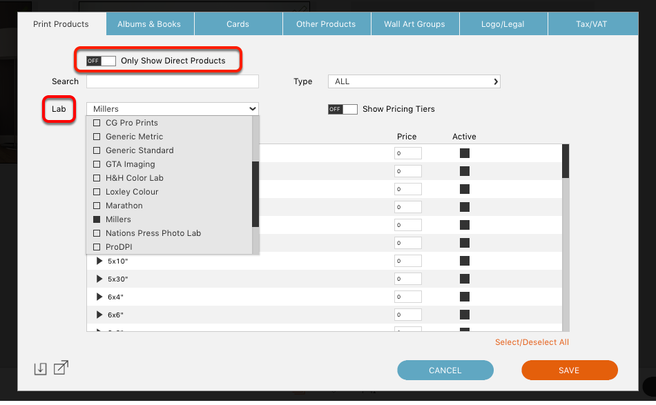Toggle the Active checkbox for 6x4"
The height and width of the screenshot is (405, 656).
(465, 297)
